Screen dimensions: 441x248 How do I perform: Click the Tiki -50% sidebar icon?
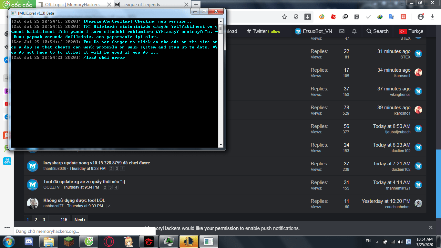(x=7, y=161)
